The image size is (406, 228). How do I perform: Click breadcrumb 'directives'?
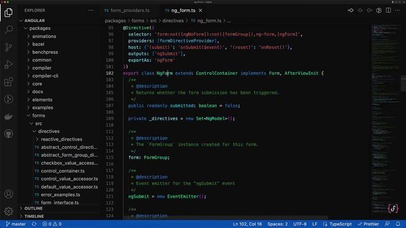(x=173, y=21)
